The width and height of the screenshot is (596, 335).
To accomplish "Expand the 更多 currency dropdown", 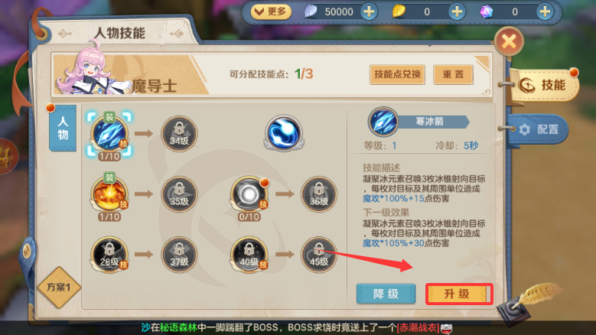I will pos(271,11).
